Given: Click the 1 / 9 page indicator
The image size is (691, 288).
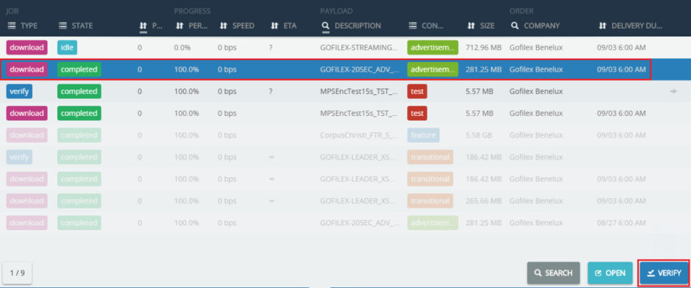Looking at the screenshot, I should 17,273.
